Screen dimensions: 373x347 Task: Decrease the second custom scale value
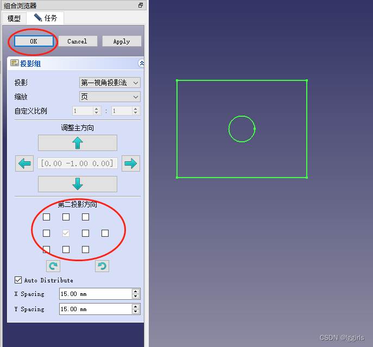pos(135,113)
